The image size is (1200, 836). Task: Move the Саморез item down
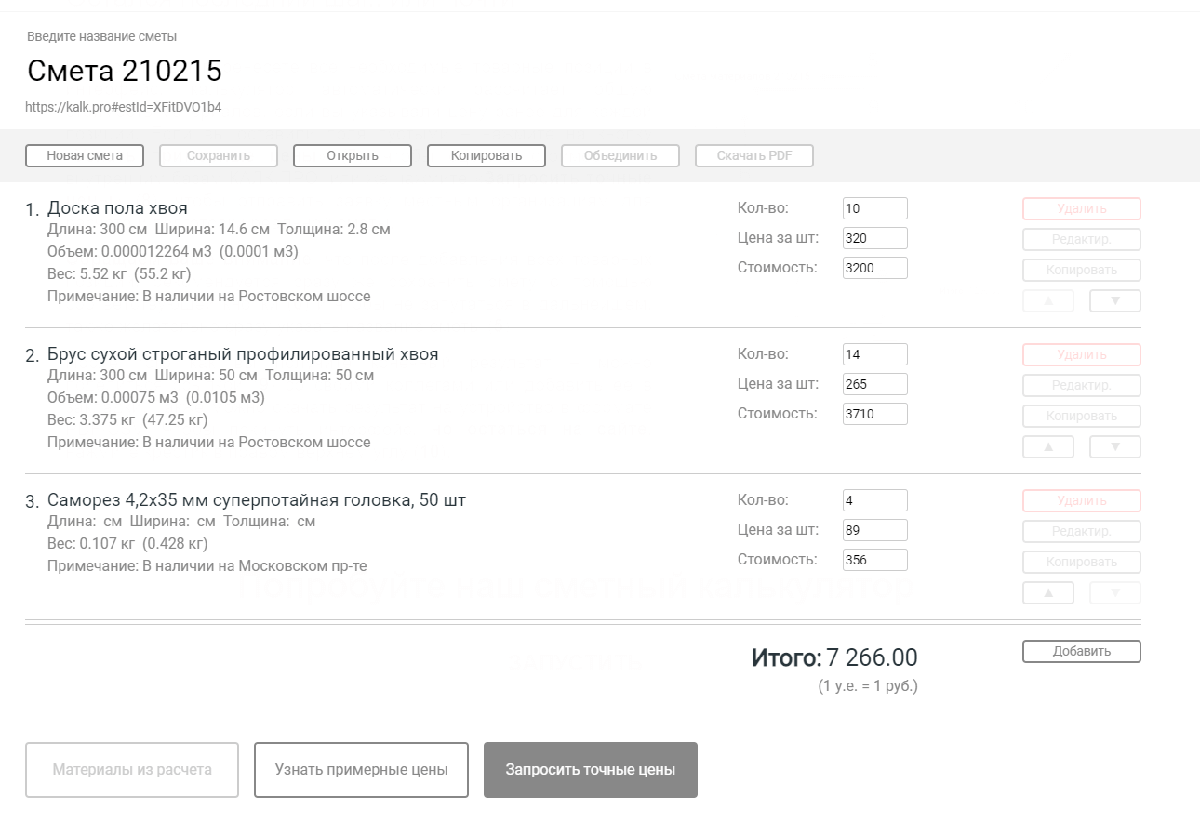pyautogui.click(x=1114, y=593)
